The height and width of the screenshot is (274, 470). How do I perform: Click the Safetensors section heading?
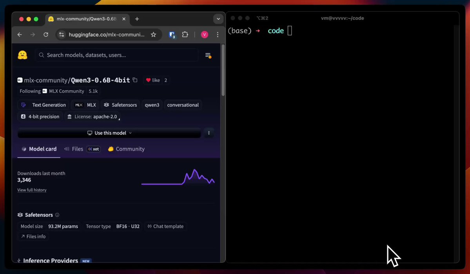(39, 215)
